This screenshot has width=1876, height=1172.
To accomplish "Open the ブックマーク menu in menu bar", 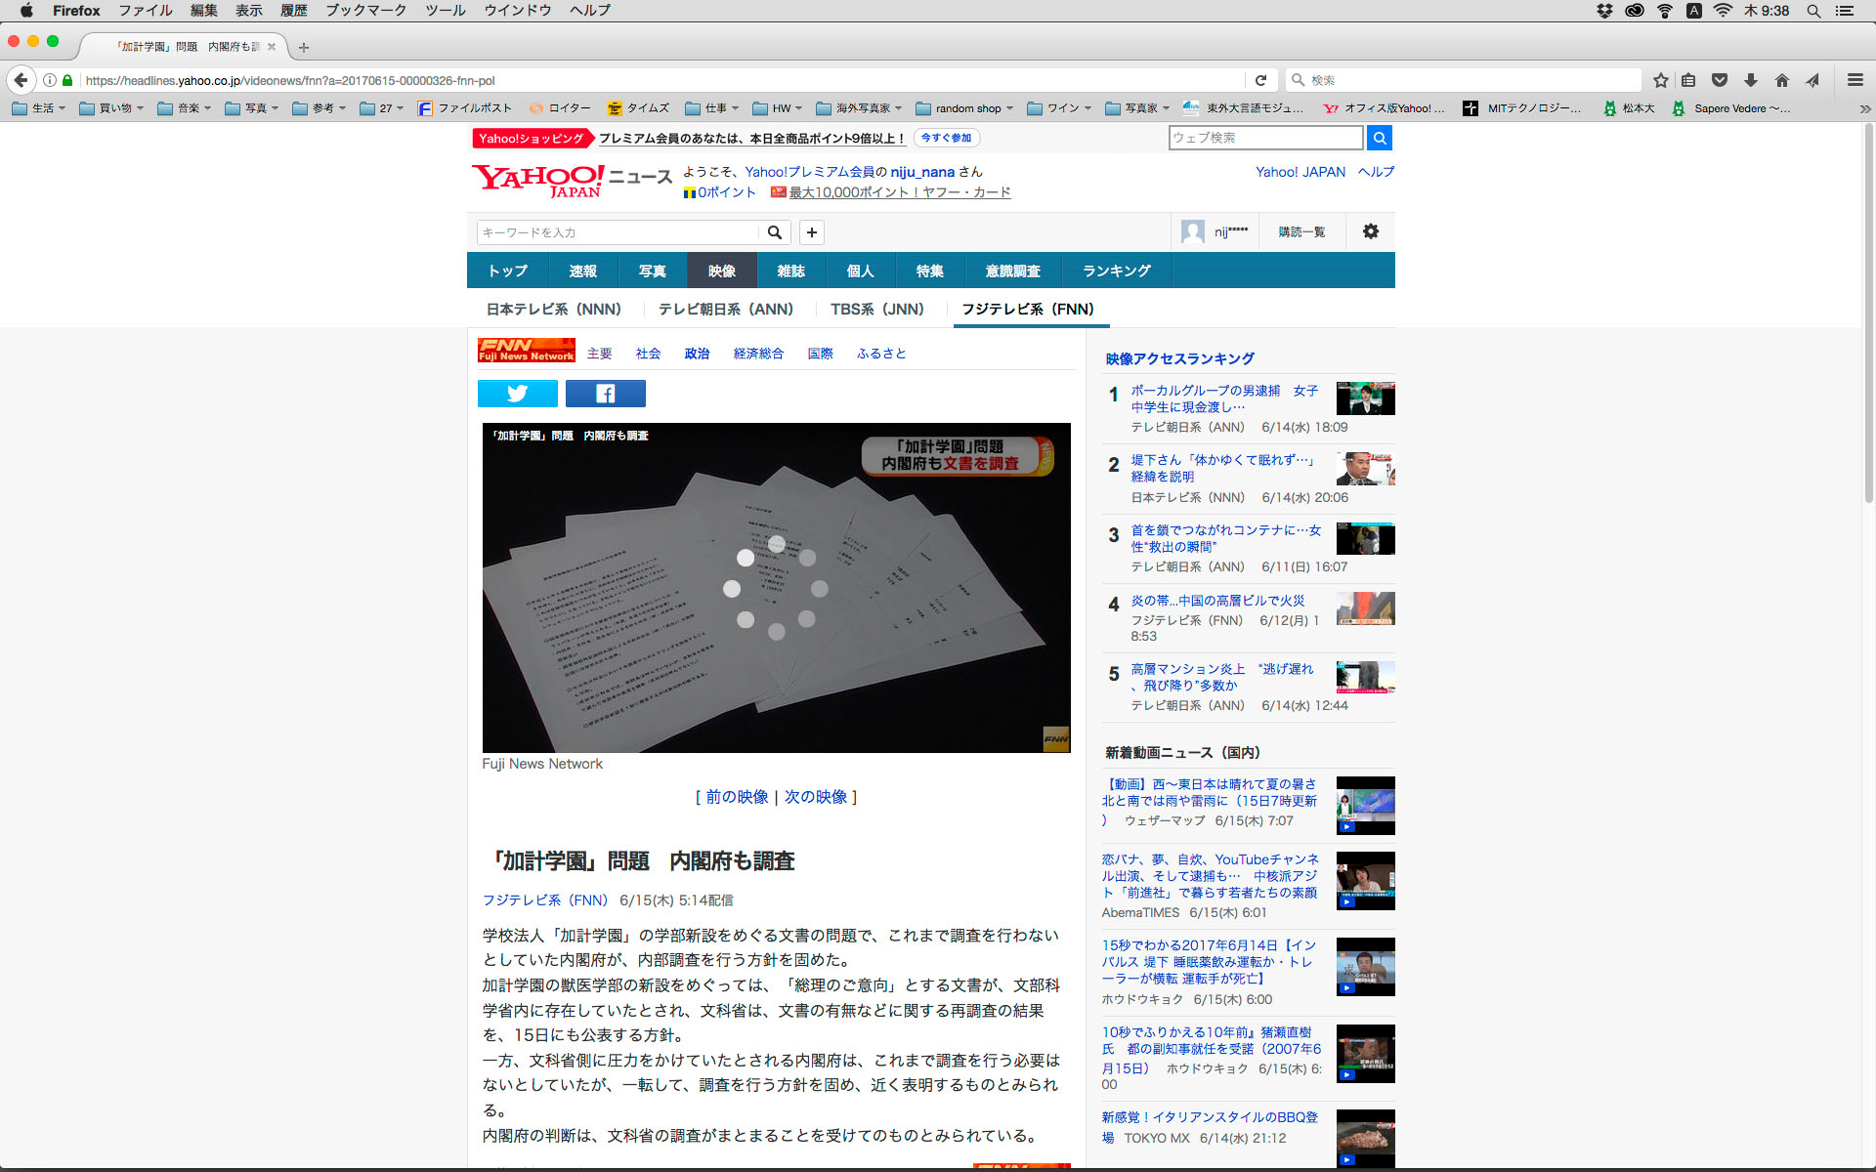I will tap(365, 10).
